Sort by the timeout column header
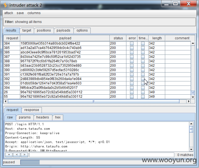 [143, 38]
